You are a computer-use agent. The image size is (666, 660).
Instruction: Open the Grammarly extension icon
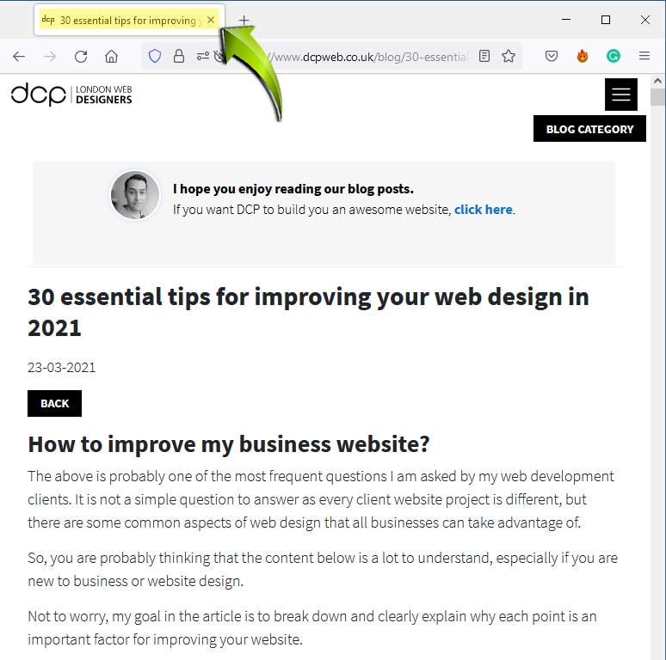614,56
